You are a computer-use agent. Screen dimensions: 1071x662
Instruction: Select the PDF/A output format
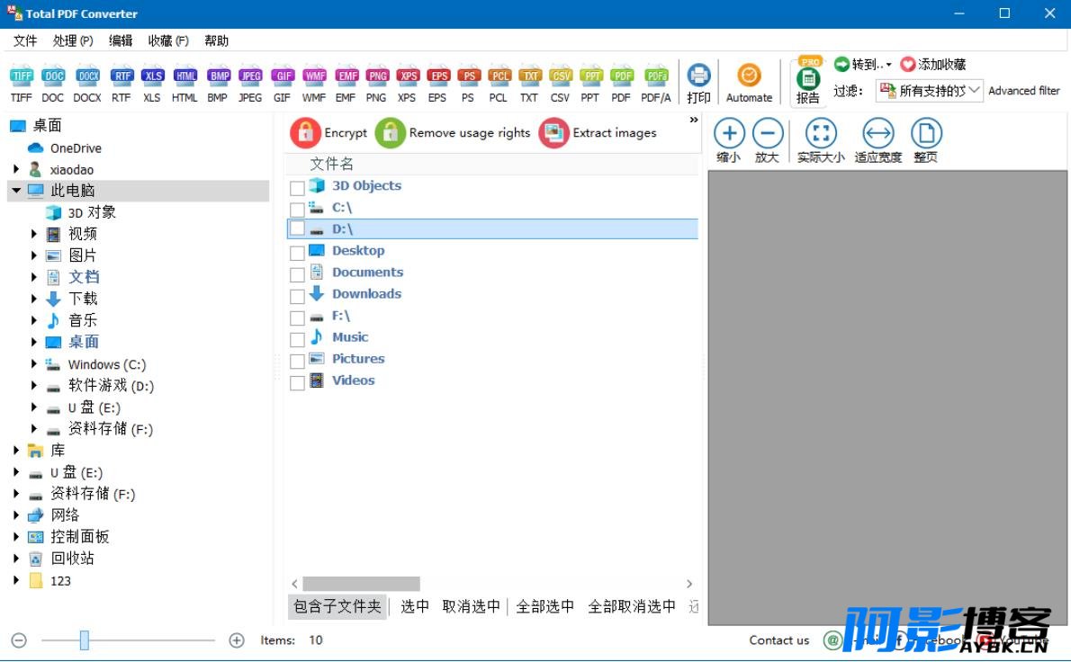[x=656, y=76]
